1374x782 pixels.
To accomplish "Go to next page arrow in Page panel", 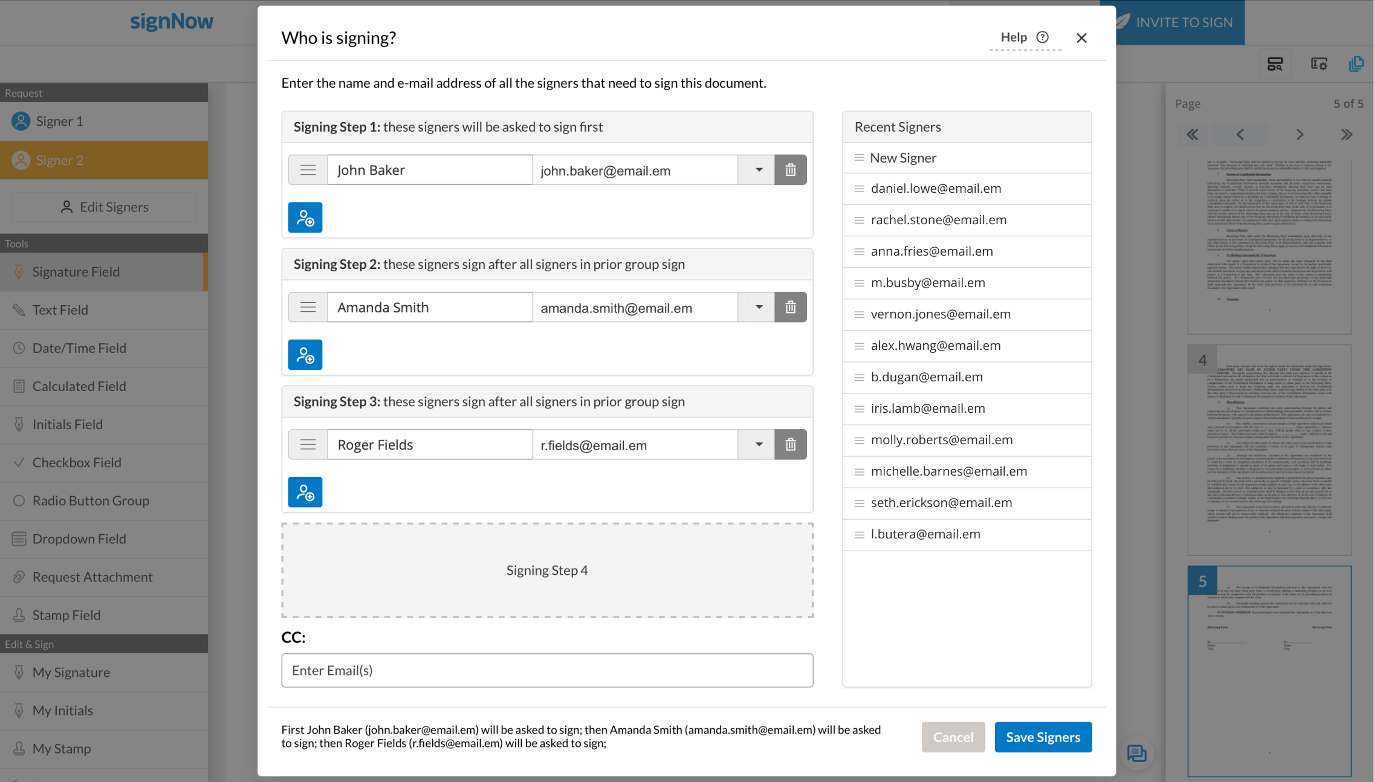I will [x=1300, y=135].
